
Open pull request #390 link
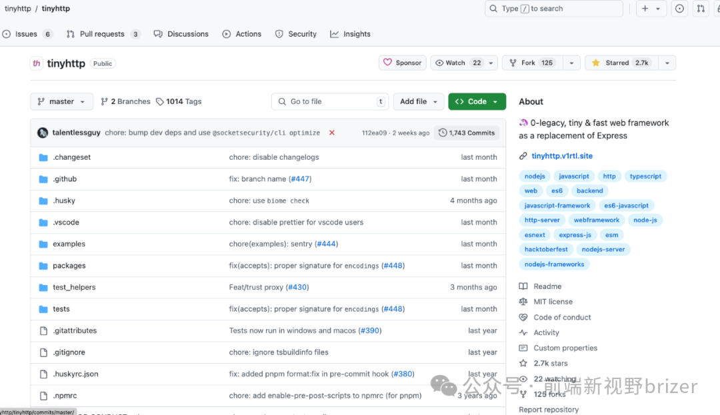pyautogui.click(x=369, y=330)
